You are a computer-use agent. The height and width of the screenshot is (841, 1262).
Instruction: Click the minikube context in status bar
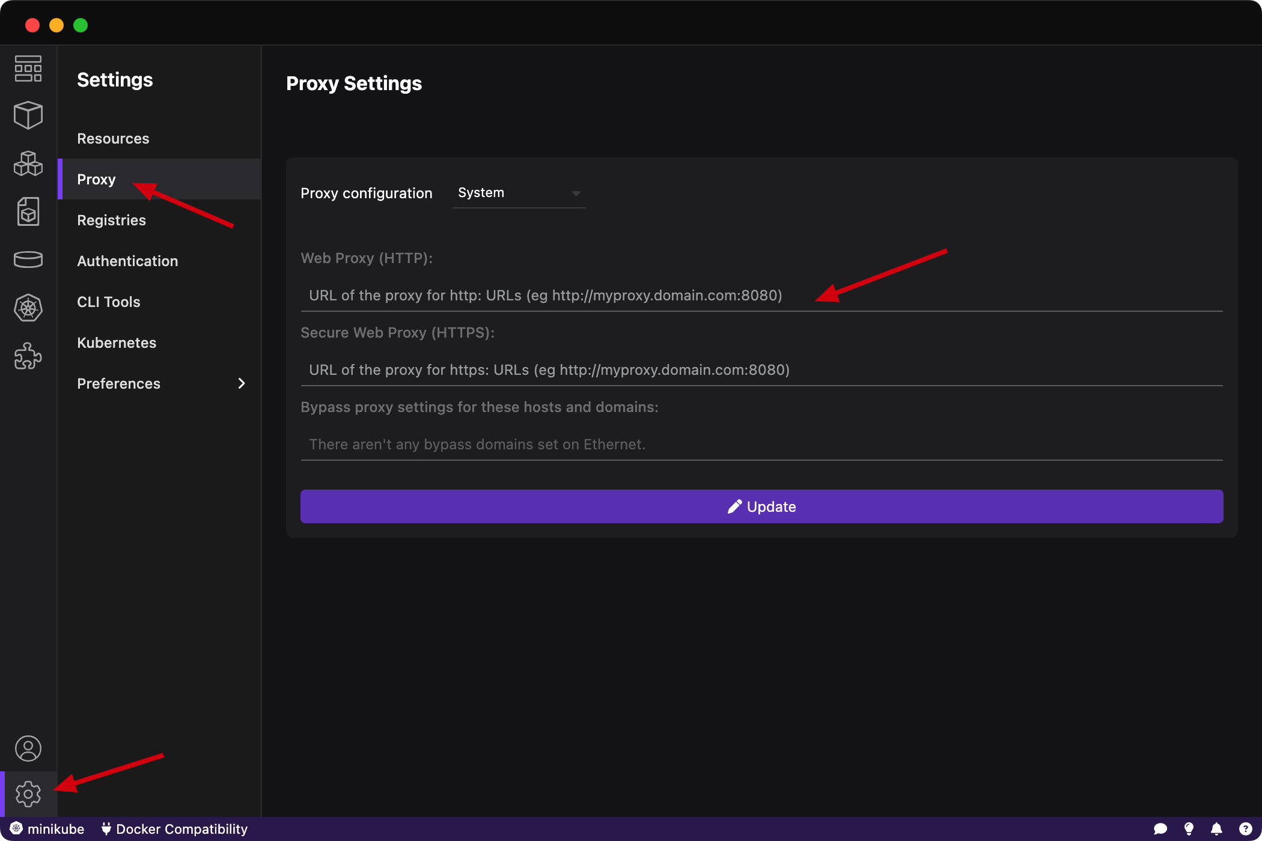tap(47, 829)
